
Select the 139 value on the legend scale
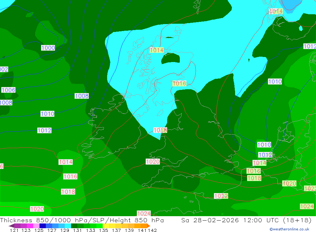[x=129, y=230]
